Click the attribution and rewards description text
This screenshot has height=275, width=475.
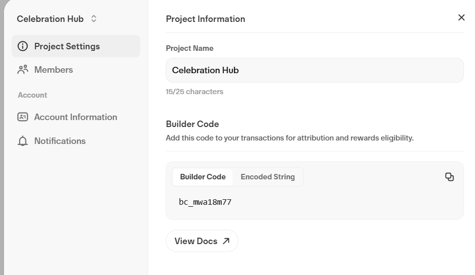click(289, 138)
